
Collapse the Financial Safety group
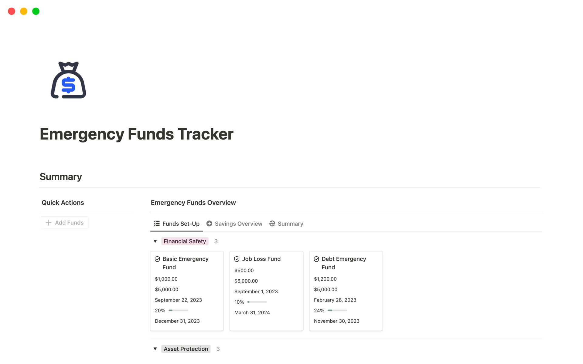(155, 241)
